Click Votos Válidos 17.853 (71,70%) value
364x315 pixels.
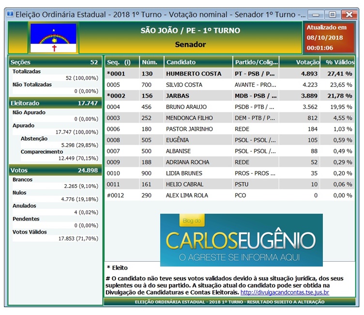click(78, 238)
